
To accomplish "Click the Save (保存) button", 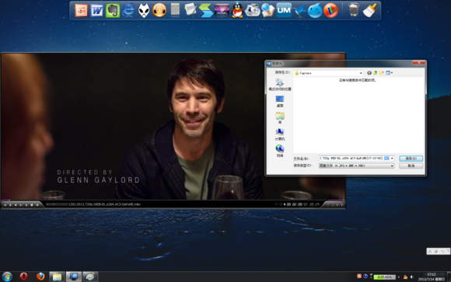I will 411,158.
